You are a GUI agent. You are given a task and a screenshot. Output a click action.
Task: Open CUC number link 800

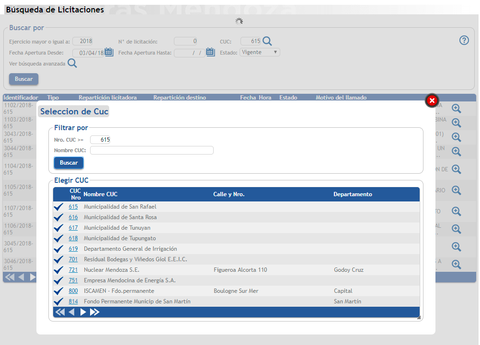pyautogui.click(x=73, y=291)
